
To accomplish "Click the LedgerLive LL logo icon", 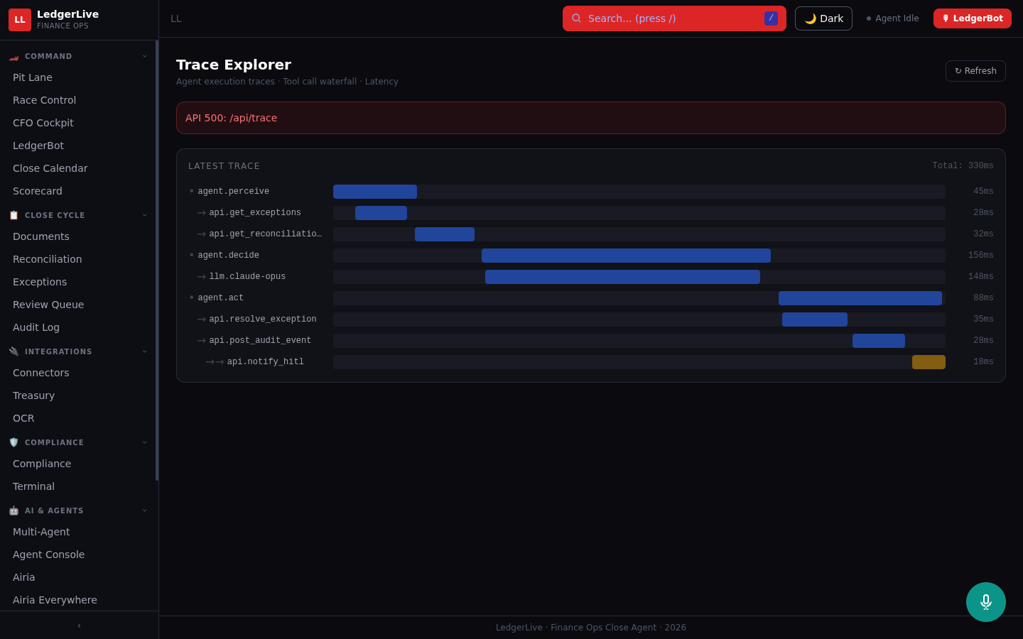I will 20,20.
